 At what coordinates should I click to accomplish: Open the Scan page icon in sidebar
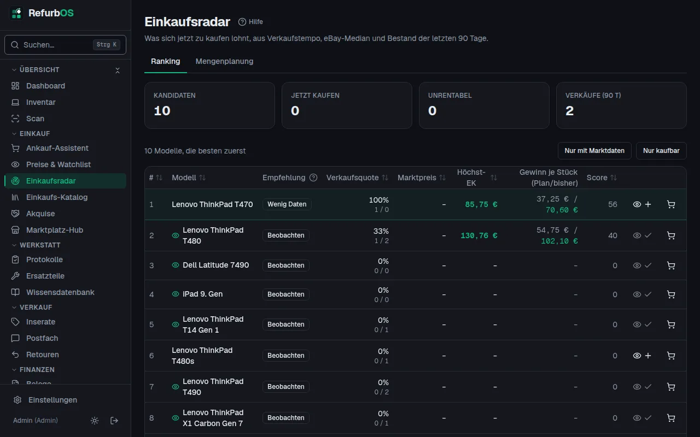[x=15, y=119]
